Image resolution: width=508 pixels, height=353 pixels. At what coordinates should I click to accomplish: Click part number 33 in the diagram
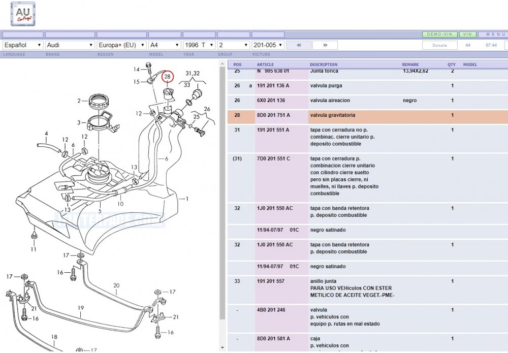coord(187,85)
